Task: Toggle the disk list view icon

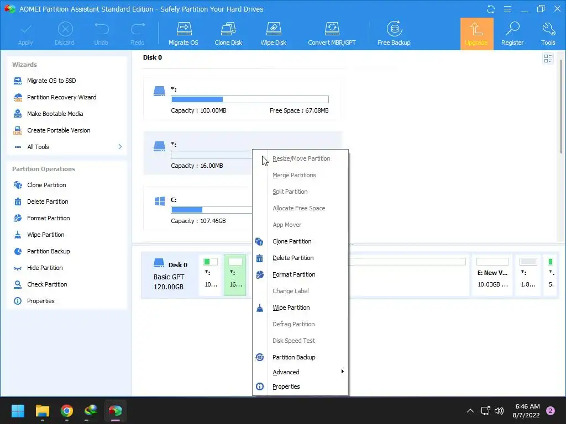Action: tap(548, 59)
